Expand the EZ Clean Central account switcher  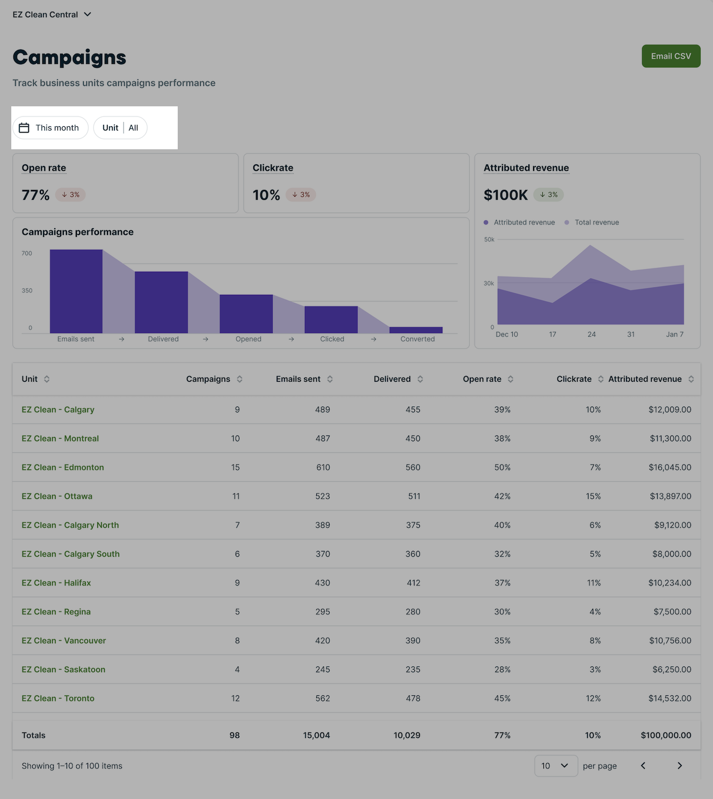52,14
